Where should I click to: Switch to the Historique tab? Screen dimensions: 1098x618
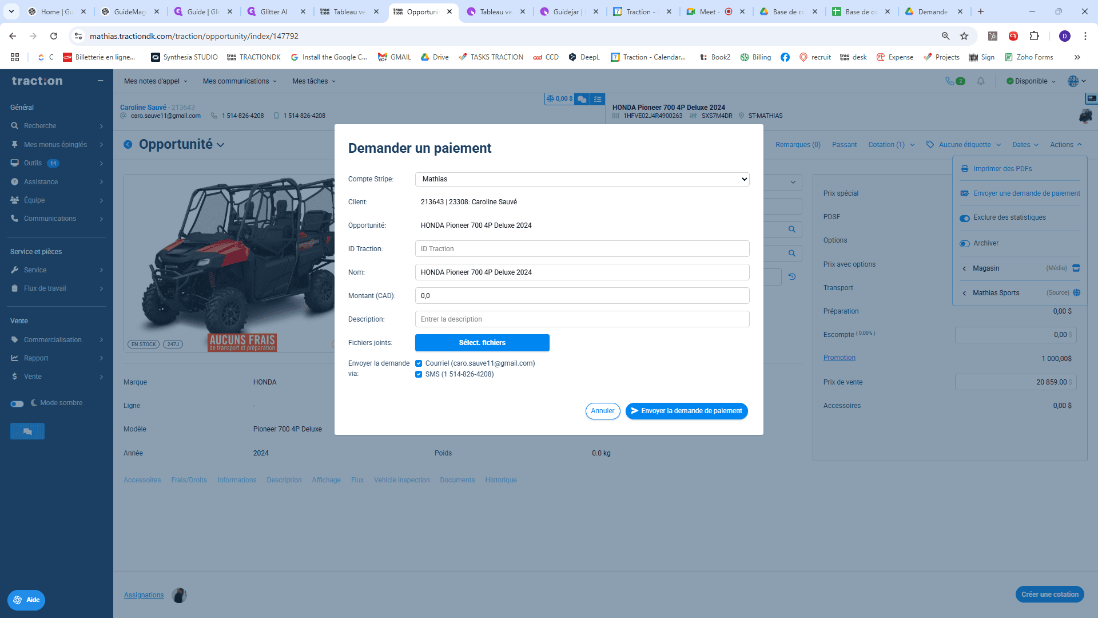pyautogui.click(x=501, y=480)
